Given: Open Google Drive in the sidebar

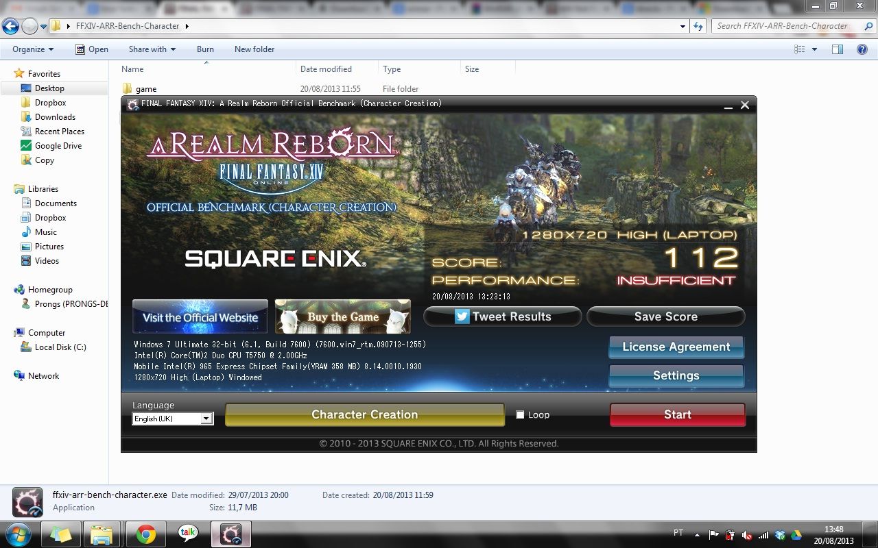Looking at the screenshot, I should point(58,145).
